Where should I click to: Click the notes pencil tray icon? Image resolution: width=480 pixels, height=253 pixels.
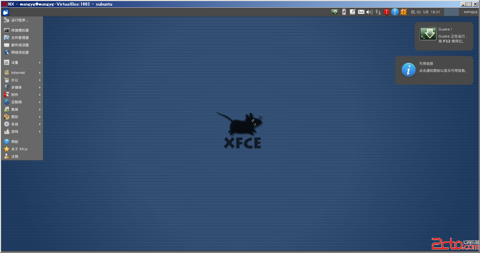[x=352, y=12]
